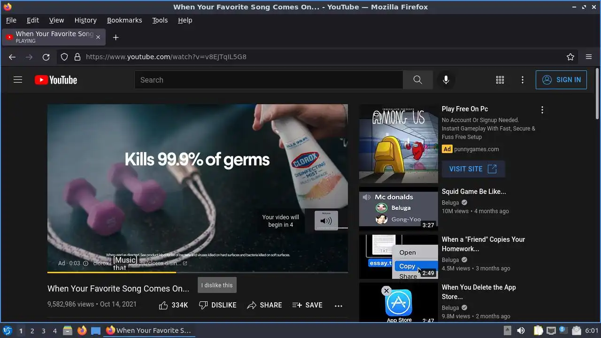Click the YouTube logo

(56, 80)
